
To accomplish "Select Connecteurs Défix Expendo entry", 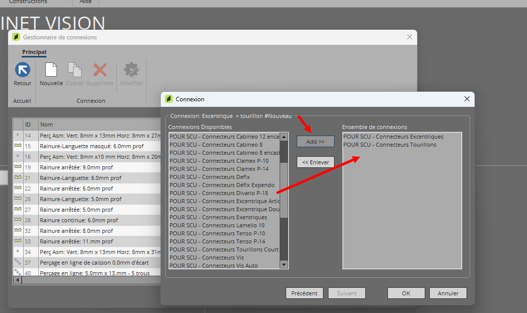I will coord(225,185).
